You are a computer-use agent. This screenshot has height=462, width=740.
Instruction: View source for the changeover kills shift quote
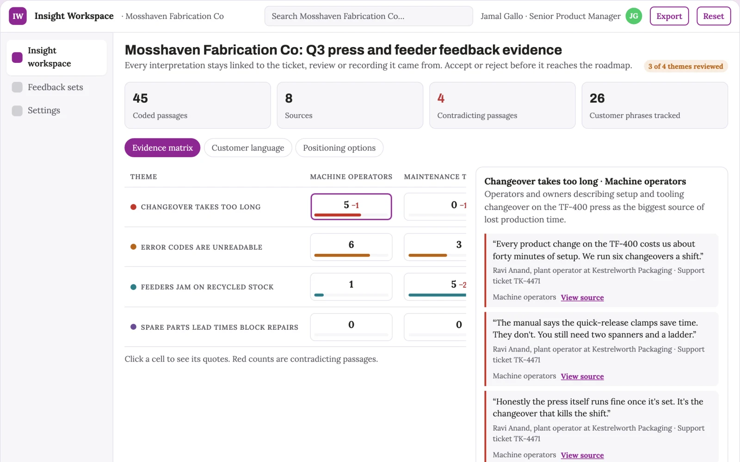coord(582,456)
